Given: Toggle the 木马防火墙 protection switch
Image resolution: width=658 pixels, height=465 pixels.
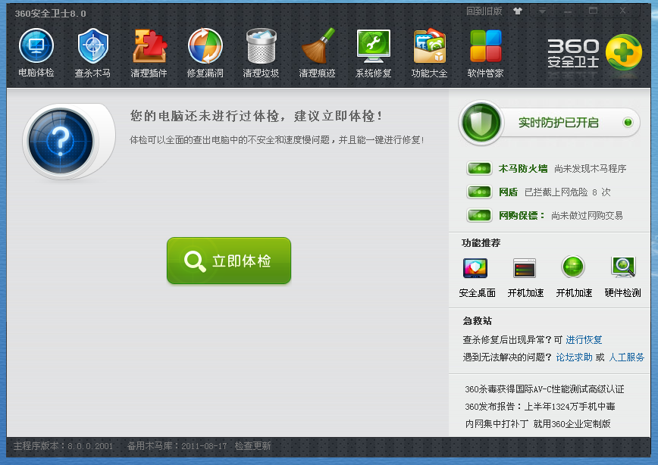Looking at the screenshot, I should (x=479, y=169).
